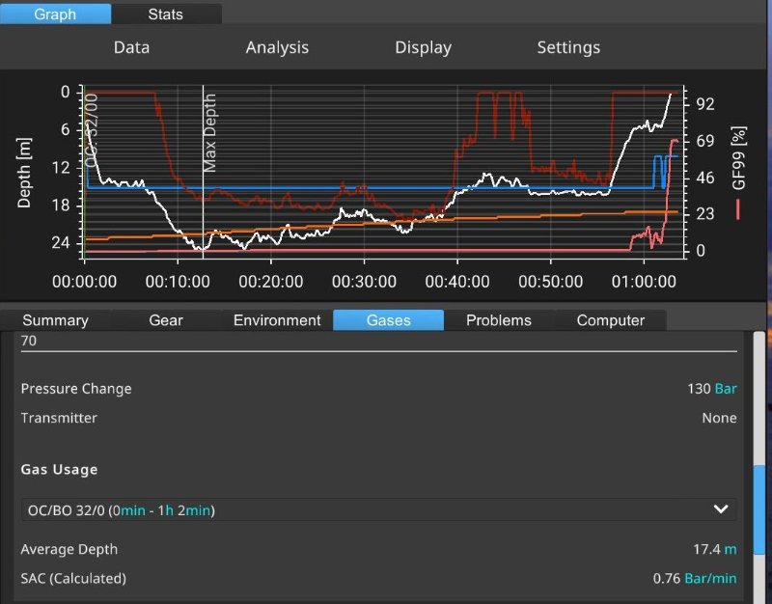
Task: Click the OC: 32/00 gas label on graph
Action: (92, 130)
